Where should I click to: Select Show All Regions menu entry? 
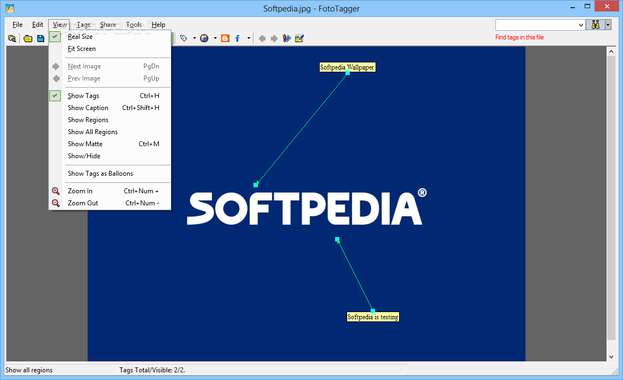(x=110, y=132)
